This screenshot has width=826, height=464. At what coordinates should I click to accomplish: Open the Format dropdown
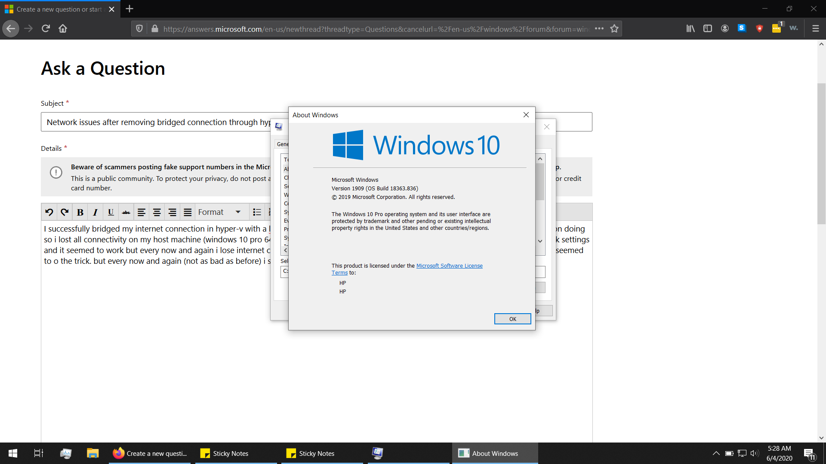222,212
